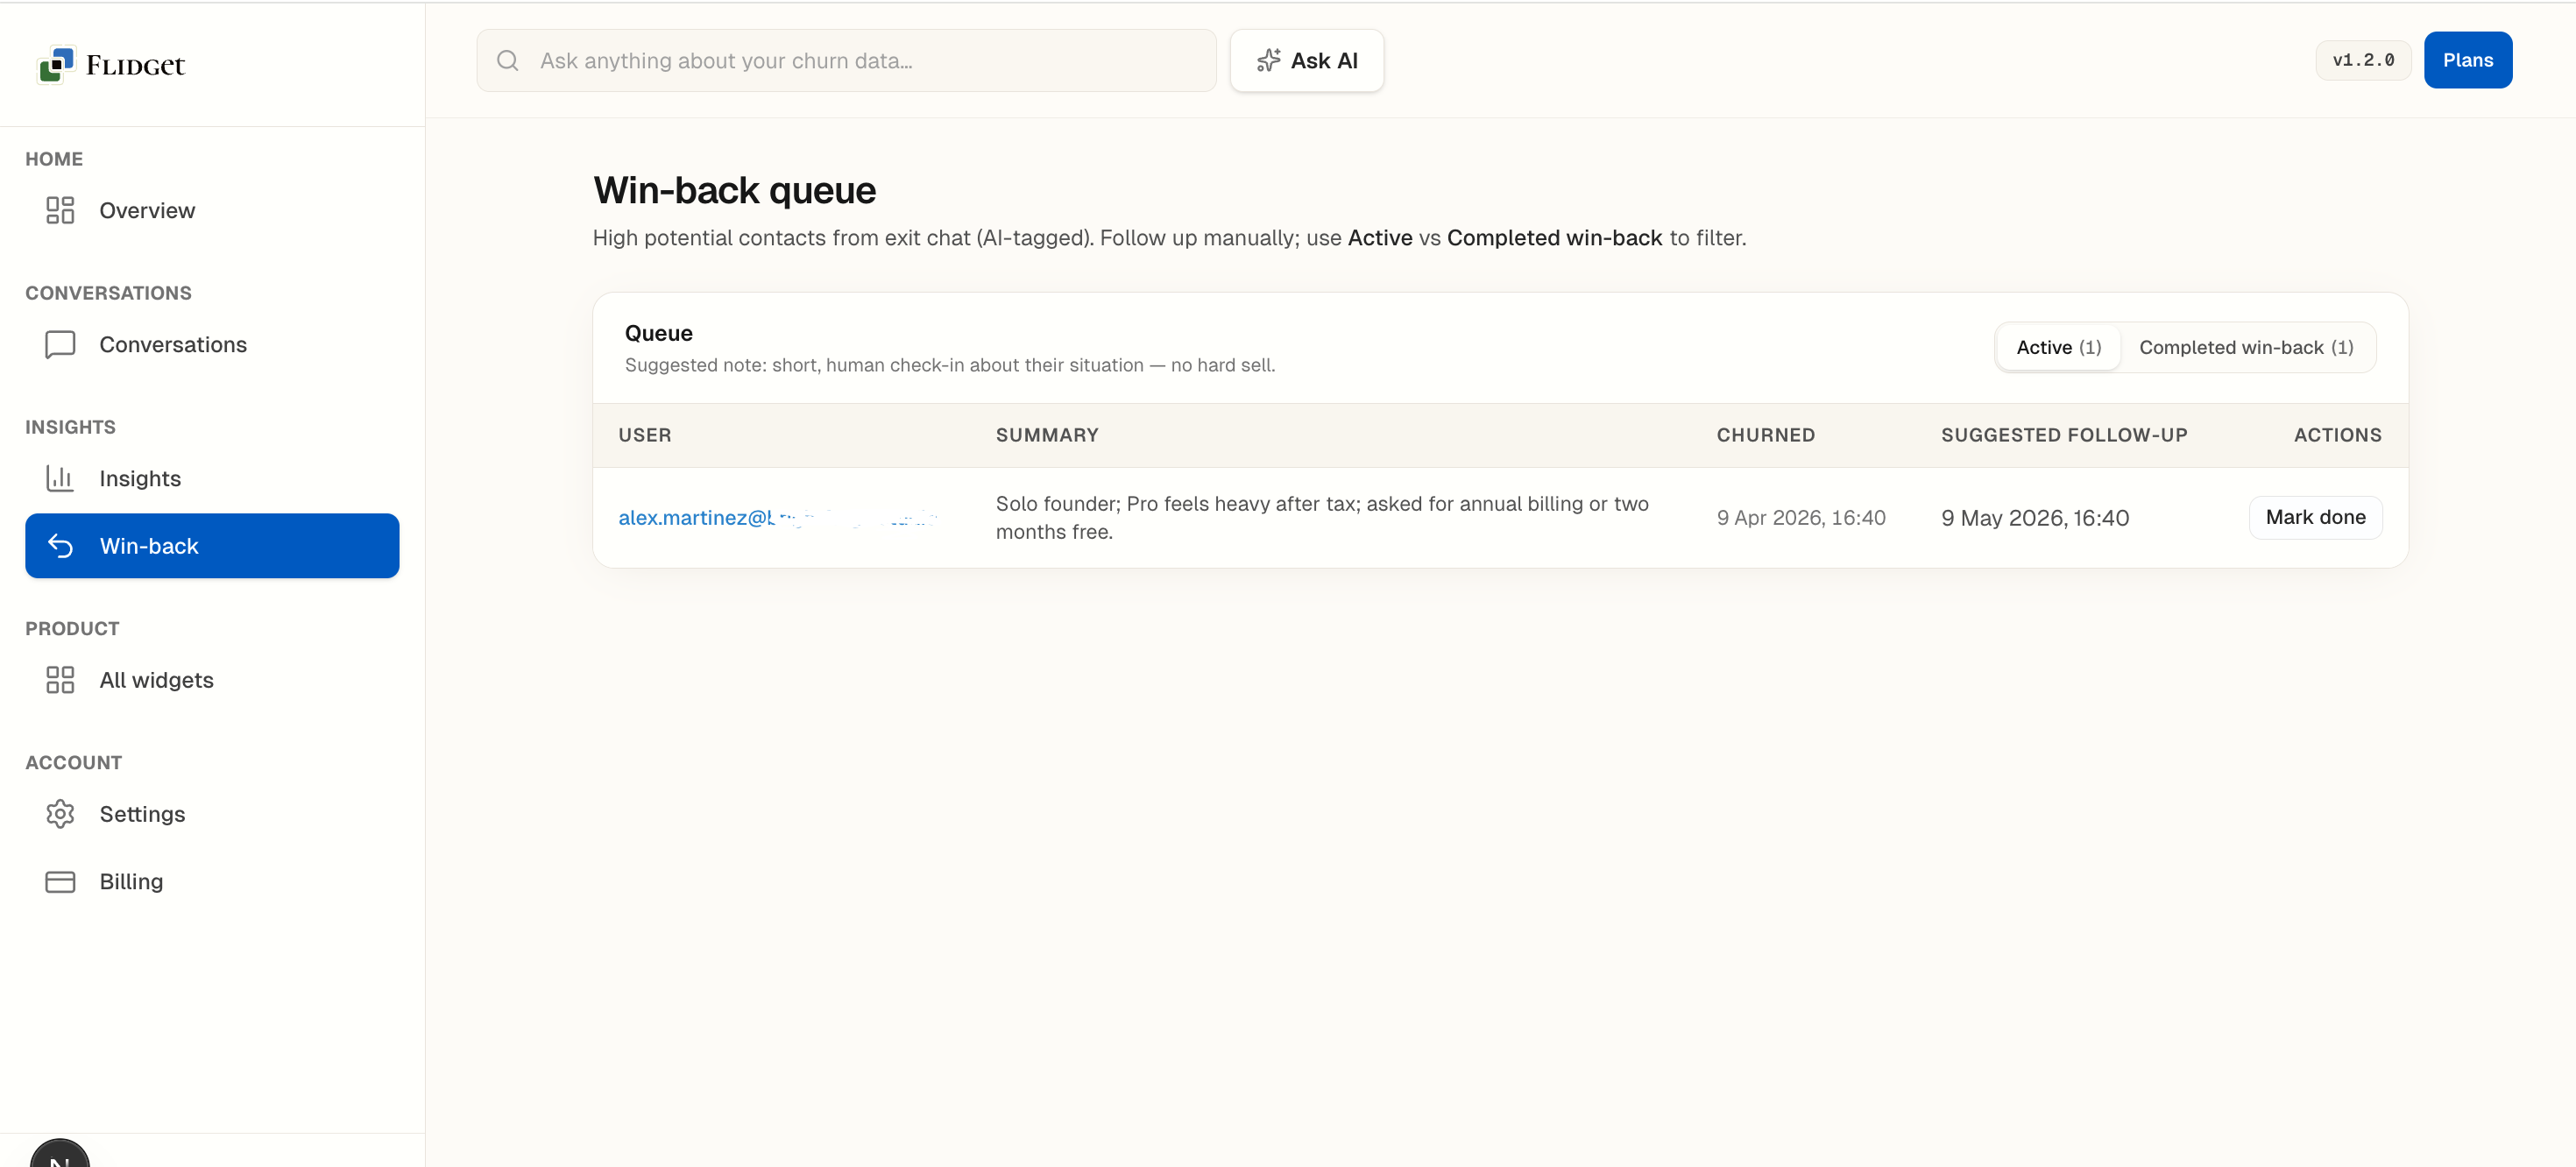2576x1167 pixels.
Task: Click the search magnifier icon
Action: 508,61
